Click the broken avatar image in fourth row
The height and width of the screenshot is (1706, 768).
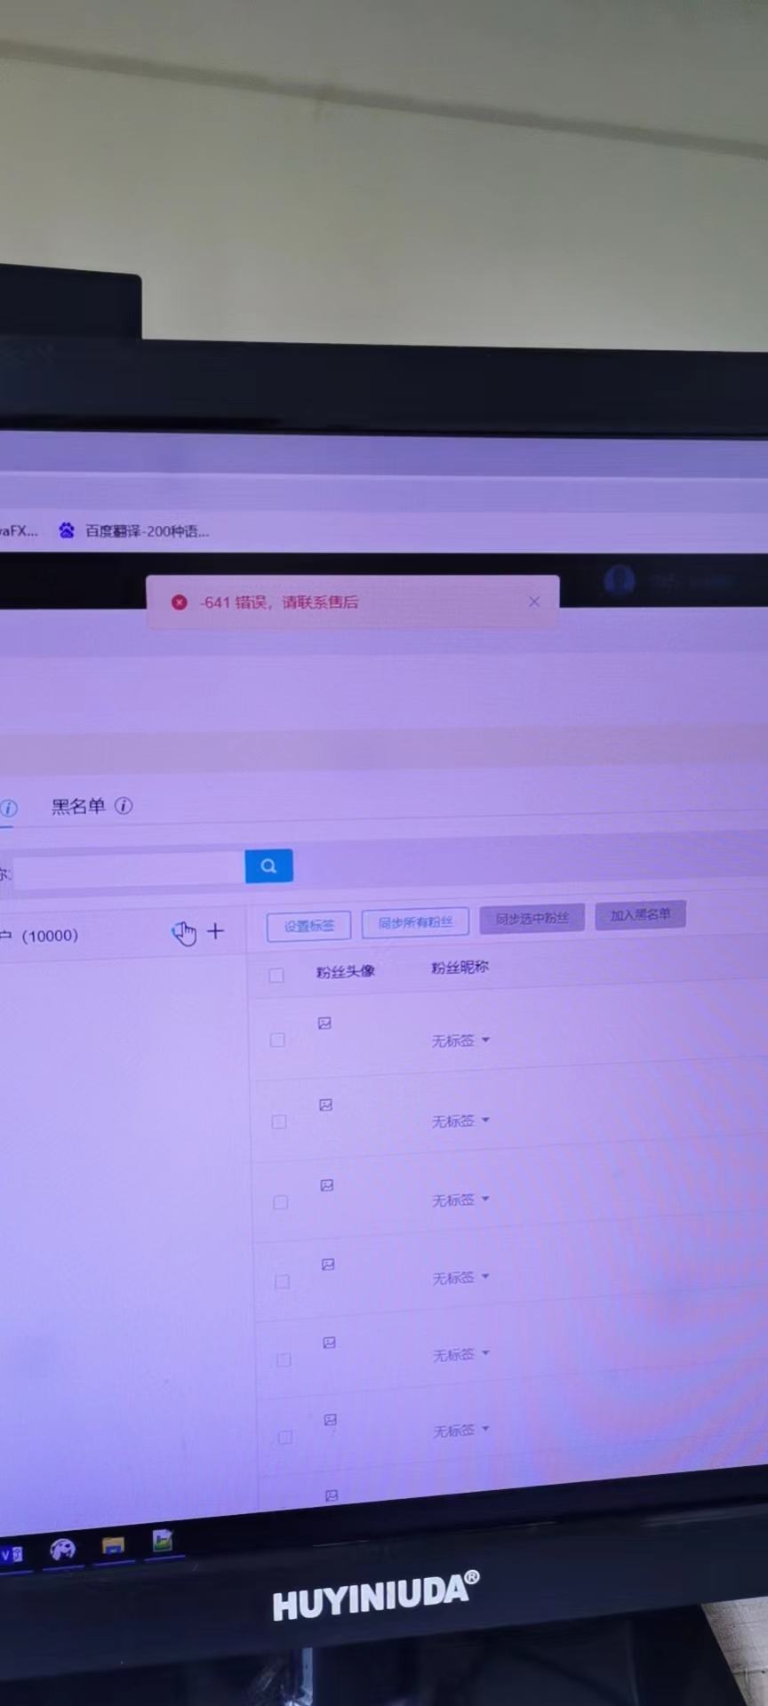coord(328,1264)
